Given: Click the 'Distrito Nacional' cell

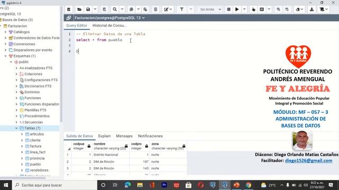Looking at the screenshot, I should pos(111,155).
